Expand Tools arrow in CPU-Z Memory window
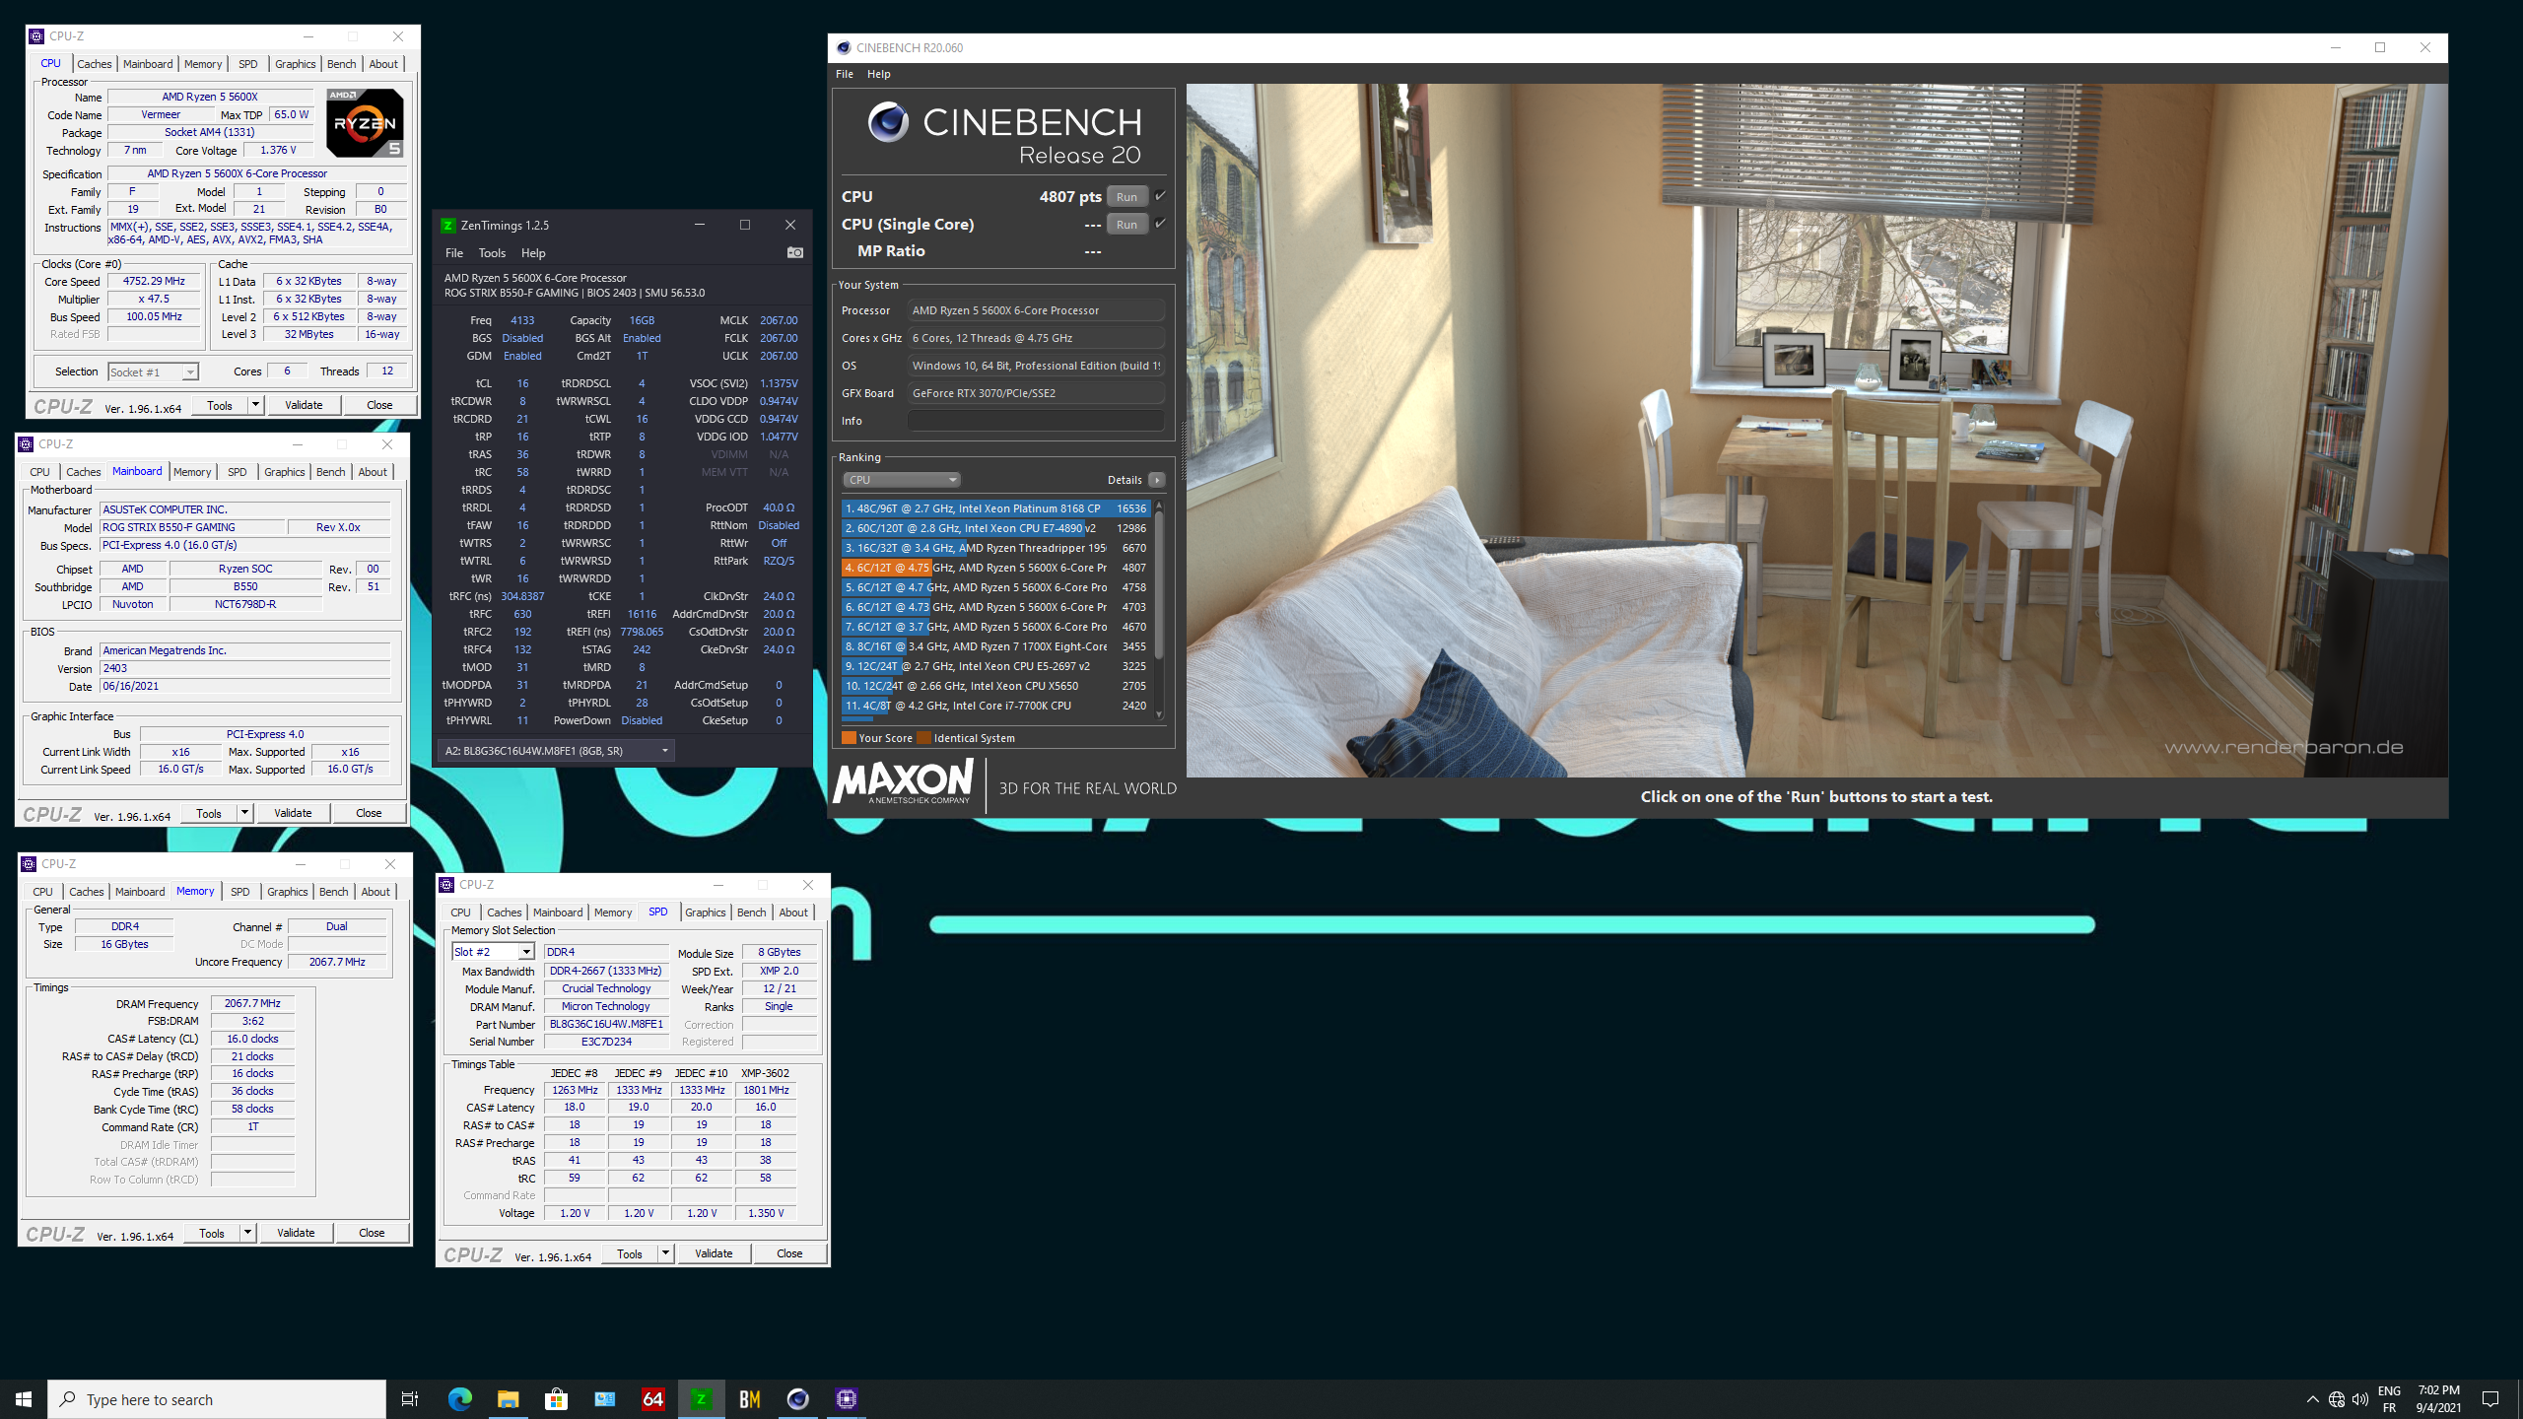Image resolution: width=2523 pixels, height=1419 pixels. [248, 1233]
